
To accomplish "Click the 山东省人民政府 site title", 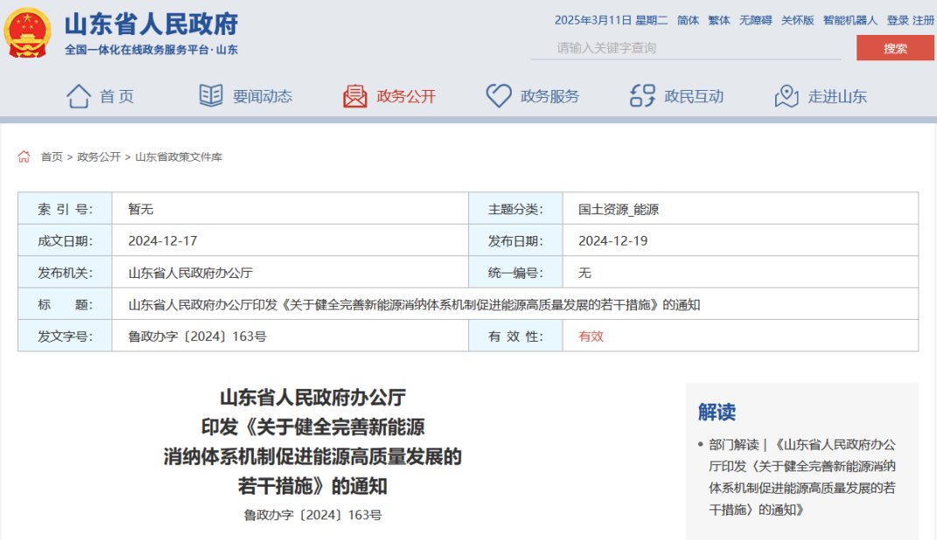I will 151,24.
